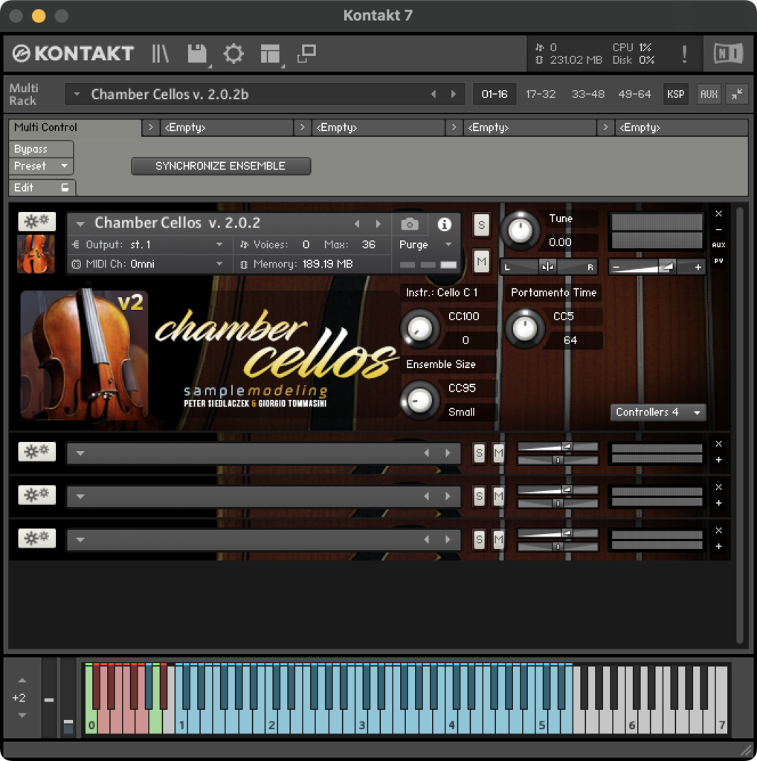Screen dimensions: 757x761
Task: Minimize instrument header with minus icon
Action: 718,229
